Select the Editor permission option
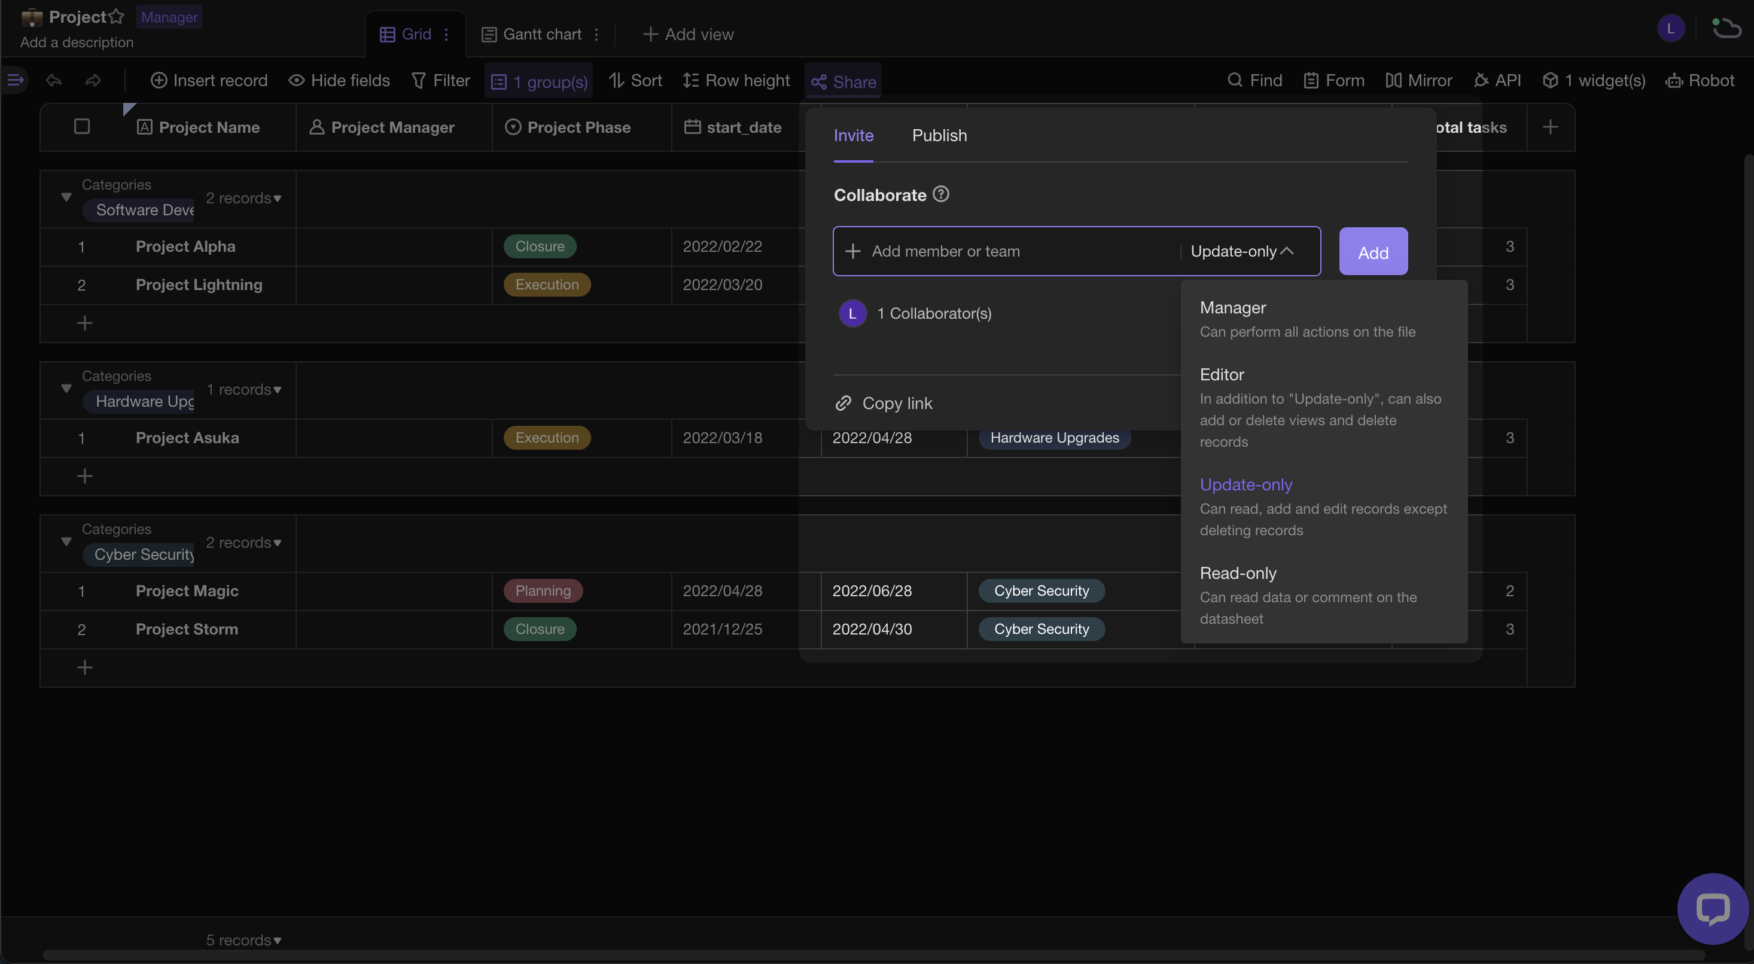The image size is (1754, 964). 1324,408
